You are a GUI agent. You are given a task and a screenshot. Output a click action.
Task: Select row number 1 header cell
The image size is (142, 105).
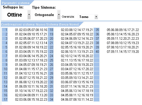tap(5, 30)
